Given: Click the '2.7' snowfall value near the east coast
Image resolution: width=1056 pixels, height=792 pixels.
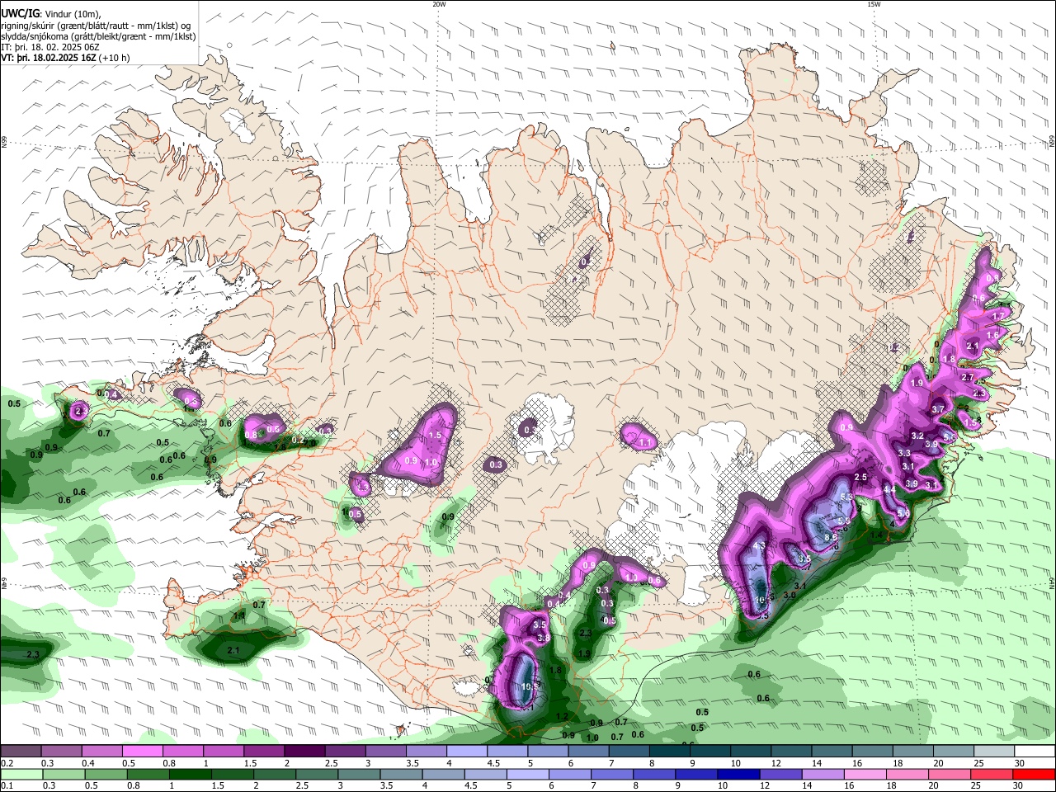Looking at the screenshot, I should (x=968, y=377).
